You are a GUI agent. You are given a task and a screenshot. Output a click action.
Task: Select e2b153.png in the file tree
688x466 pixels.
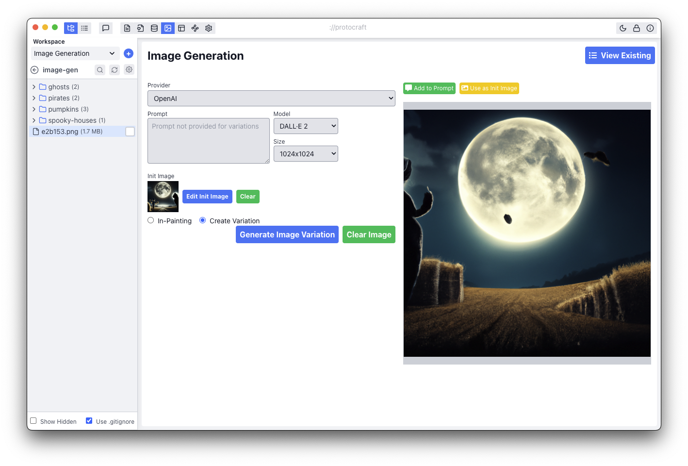pos(60,132)
